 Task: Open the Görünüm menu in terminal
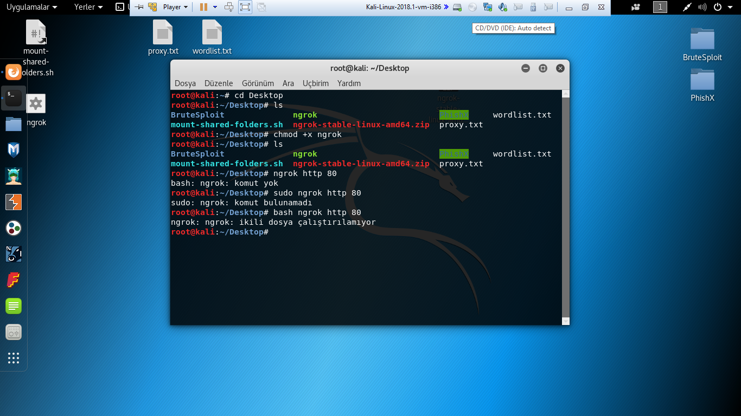coord(258,83)
